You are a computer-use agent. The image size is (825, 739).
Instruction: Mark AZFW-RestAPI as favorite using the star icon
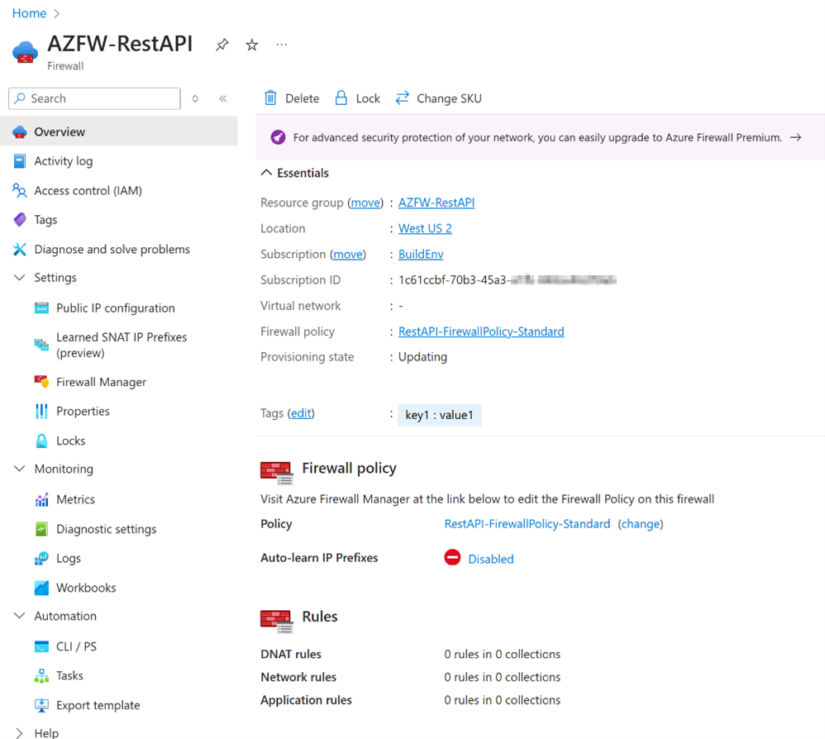(x=252, y=45)
